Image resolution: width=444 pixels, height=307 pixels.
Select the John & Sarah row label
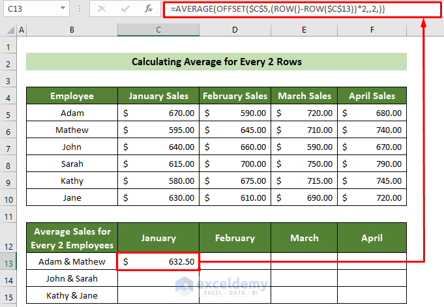click(x=72, y=278)
